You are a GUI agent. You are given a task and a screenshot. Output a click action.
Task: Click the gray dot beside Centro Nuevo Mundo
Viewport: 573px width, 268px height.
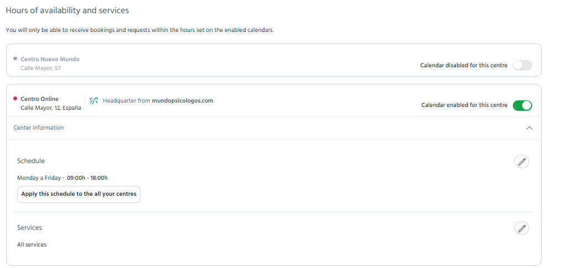coord(15,58)
